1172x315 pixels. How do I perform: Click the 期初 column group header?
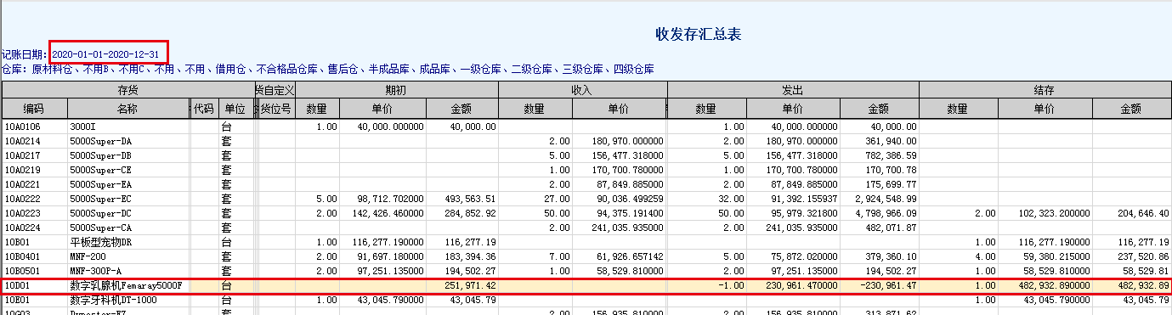click(396, 90)
